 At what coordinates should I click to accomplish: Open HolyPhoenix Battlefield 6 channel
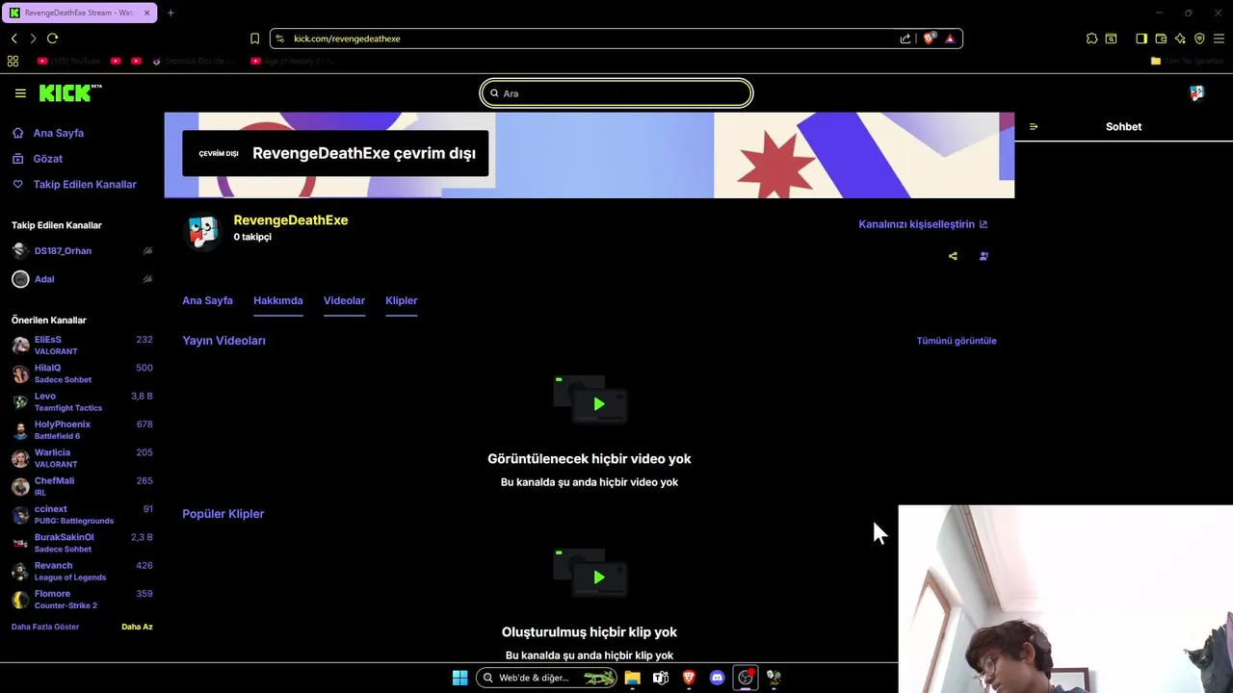click(x=82, y=430)
